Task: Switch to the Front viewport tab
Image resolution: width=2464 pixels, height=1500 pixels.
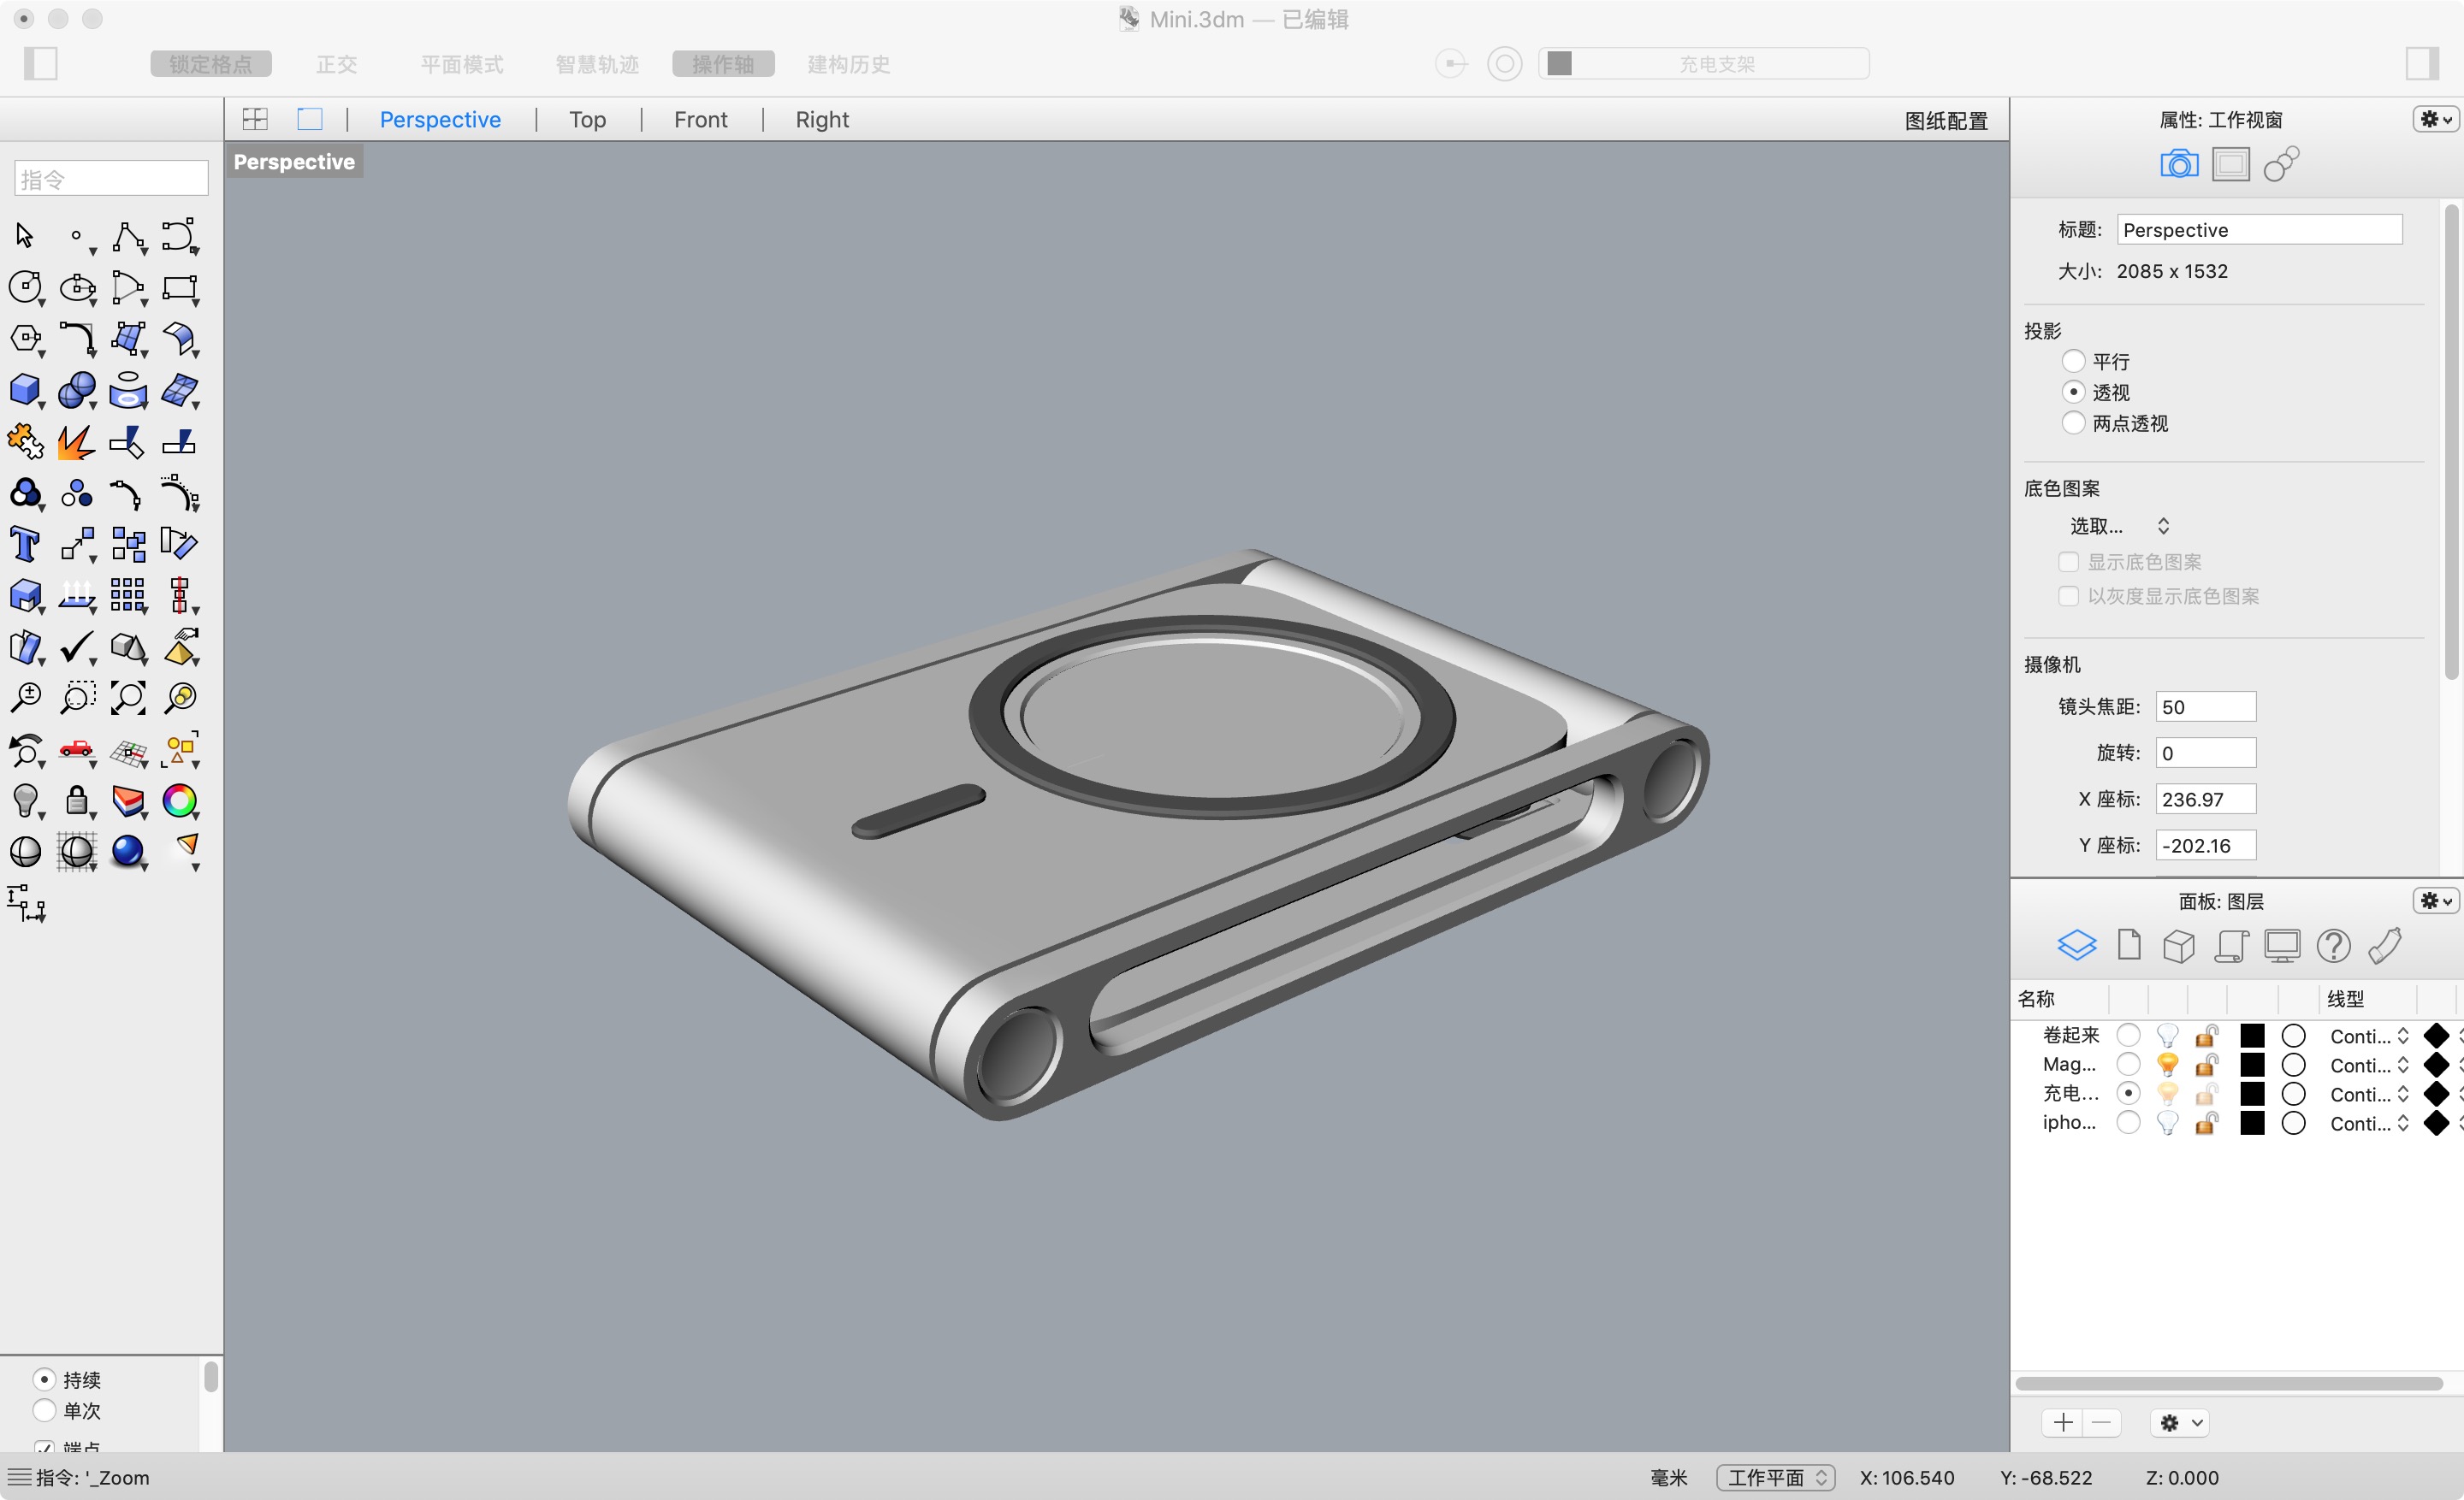Action: tap(700, 119)
